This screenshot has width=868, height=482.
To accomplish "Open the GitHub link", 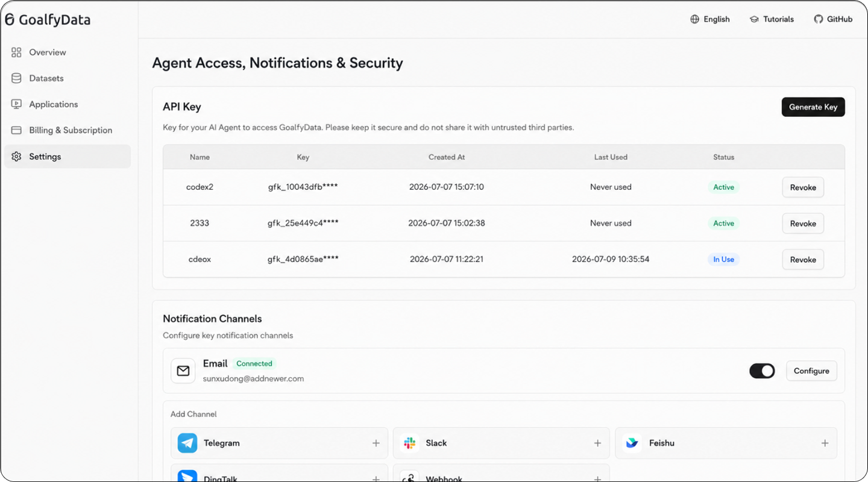I will (x=833, y=19).
